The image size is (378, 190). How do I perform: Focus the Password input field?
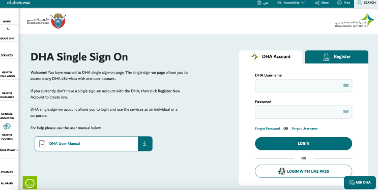[x=304, y=112]
